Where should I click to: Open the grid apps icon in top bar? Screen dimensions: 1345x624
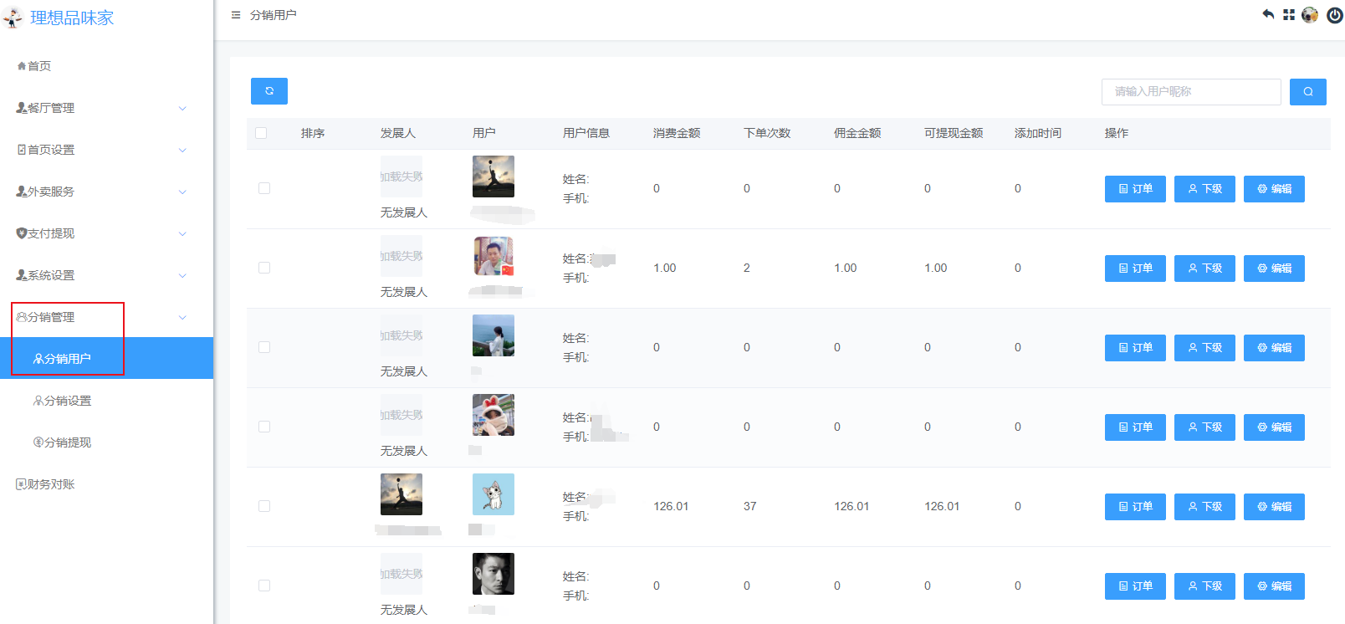(x=1289, y=15)
